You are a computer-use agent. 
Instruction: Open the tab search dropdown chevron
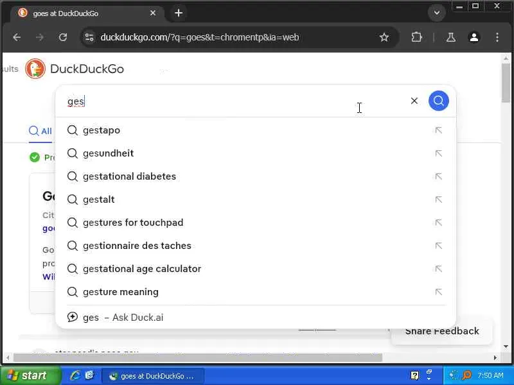(437, 13)
